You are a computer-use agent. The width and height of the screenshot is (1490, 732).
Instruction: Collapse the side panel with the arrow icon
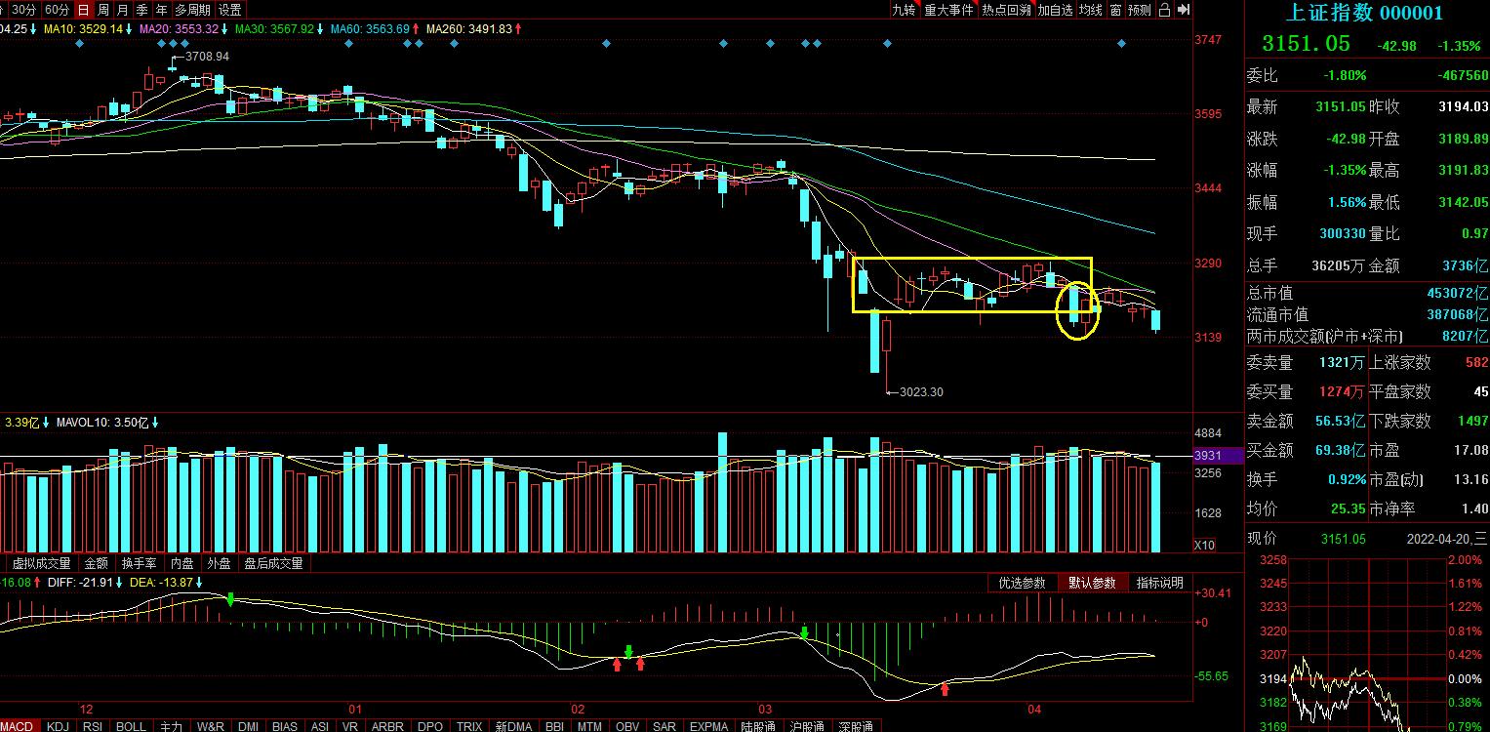click(1184, 10)
